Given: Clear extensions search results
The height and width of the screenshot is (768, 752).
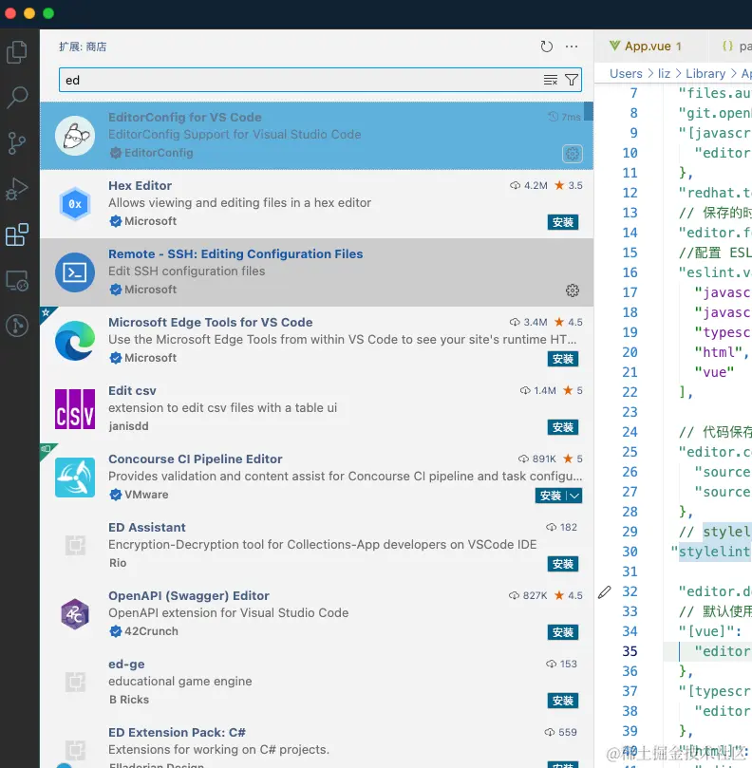Looking at the screenshot, I should click(550, 80).
